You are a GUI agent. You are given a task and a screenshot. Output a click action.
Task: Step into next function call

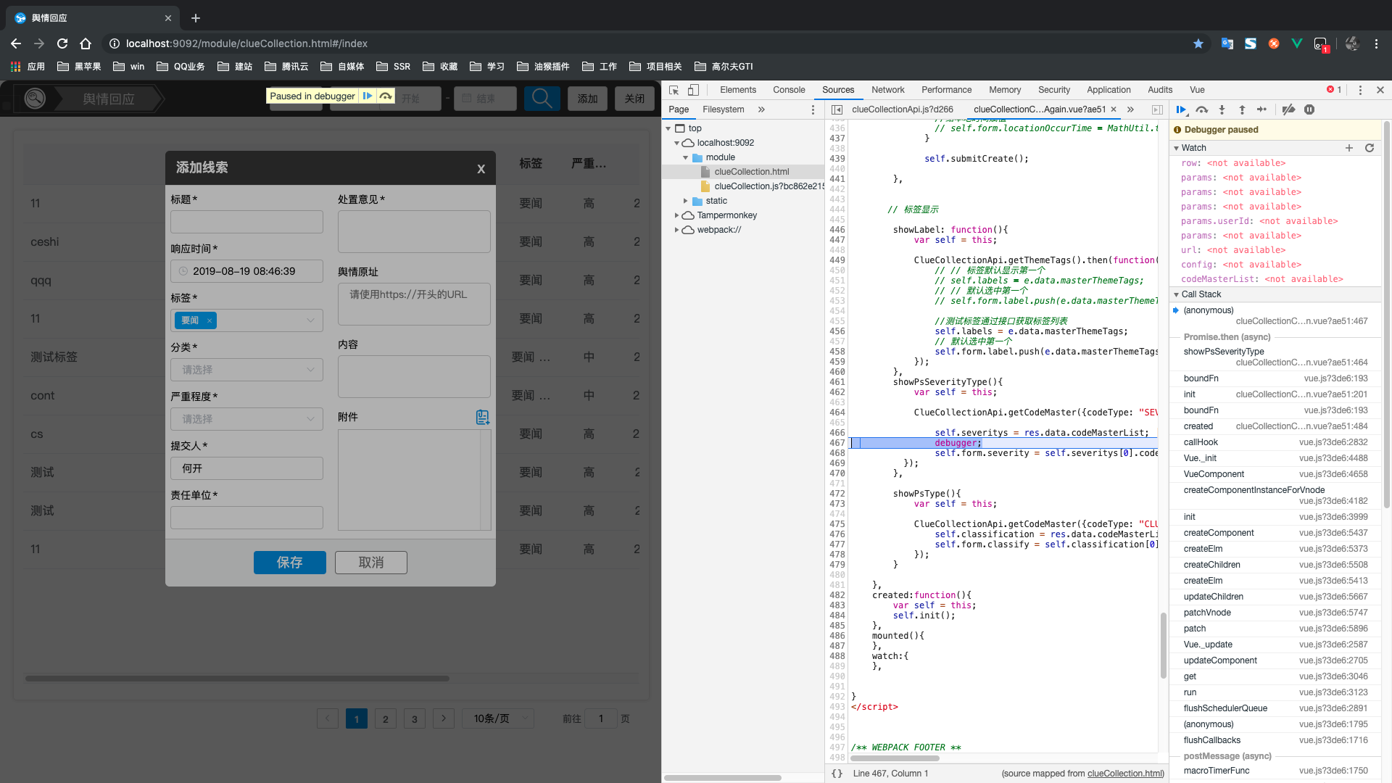tap(1222, 109)
